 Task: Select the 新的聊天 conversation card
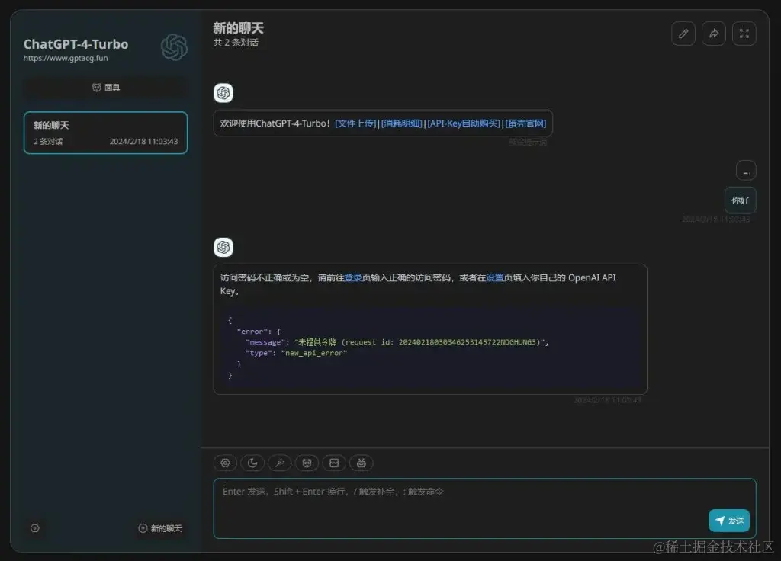[x=105, y=133]
